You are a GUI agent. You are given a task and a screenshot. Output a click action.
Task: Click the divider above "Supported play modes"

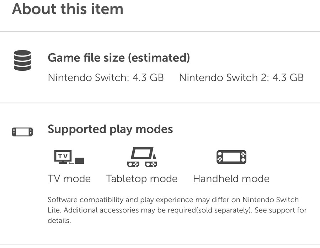(x=160, y=103)
